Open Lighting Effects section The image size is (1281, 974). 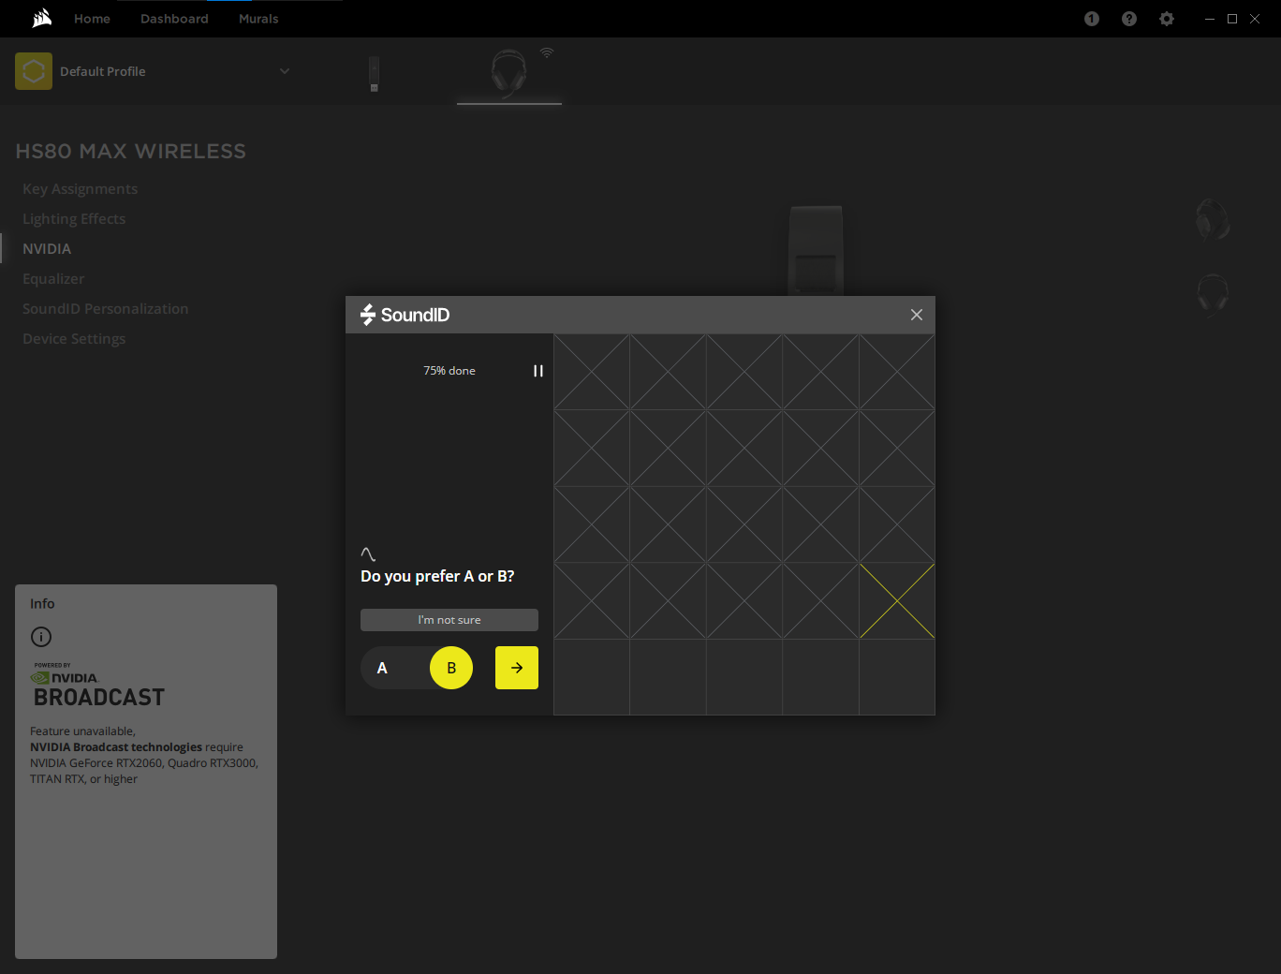click(74, 219)
